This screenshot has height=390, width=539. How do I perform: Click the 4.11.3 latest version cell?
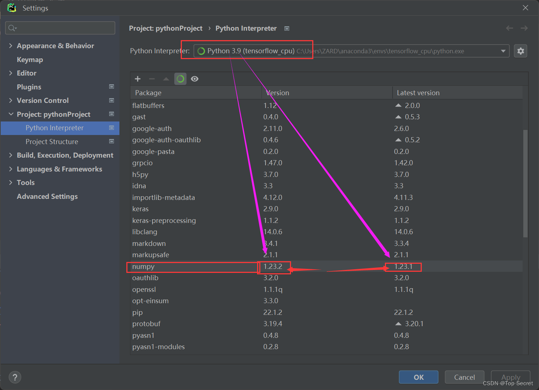tap(404, 197)
